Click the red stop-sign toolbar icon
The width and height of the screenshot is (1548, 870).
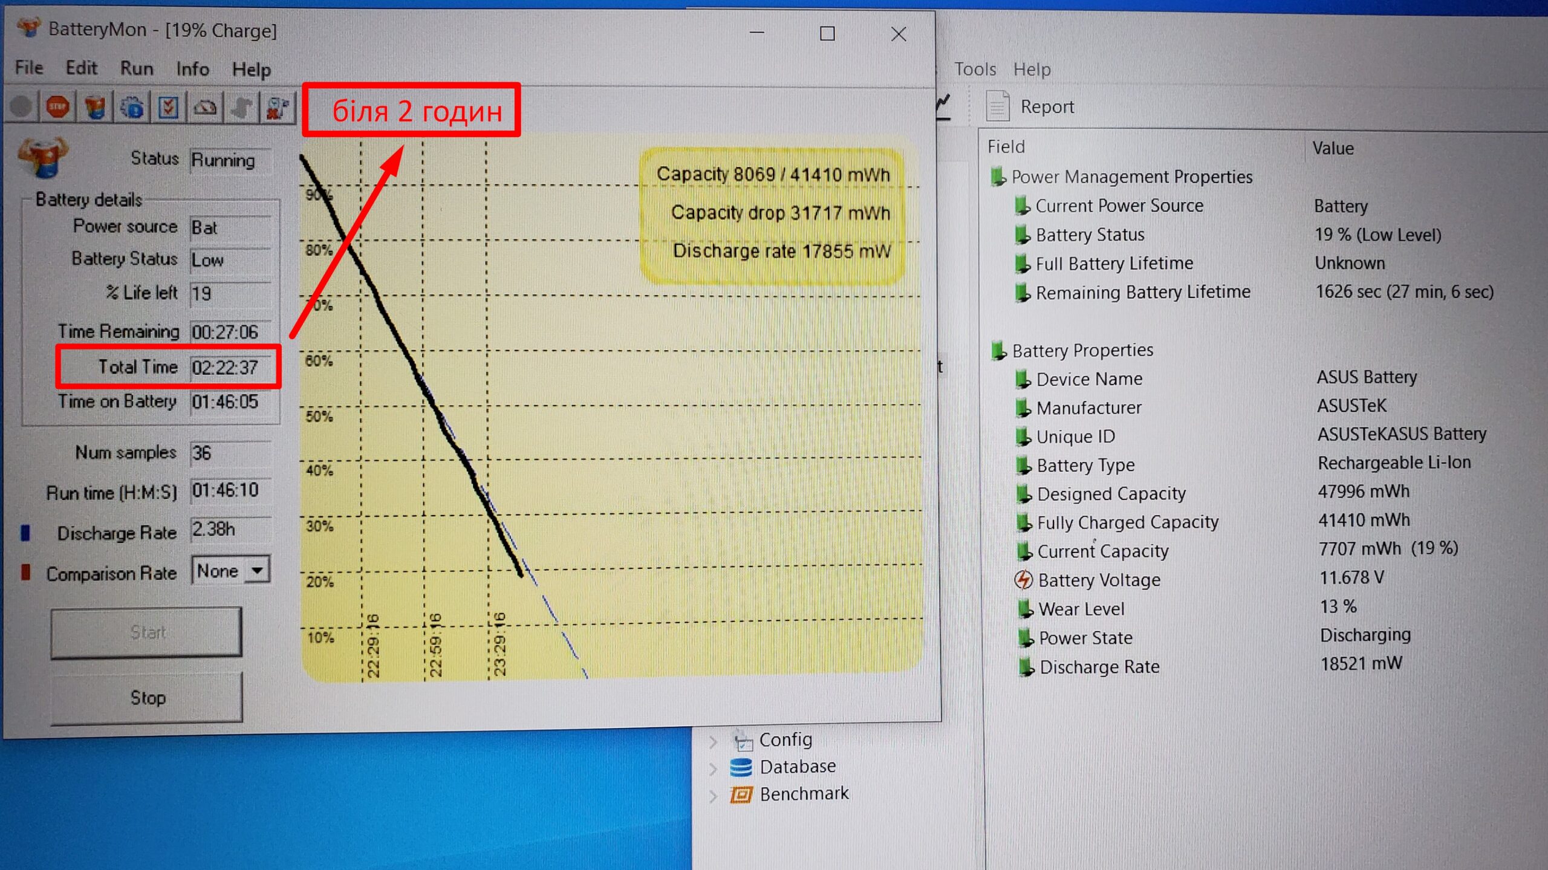pos(58,108)
